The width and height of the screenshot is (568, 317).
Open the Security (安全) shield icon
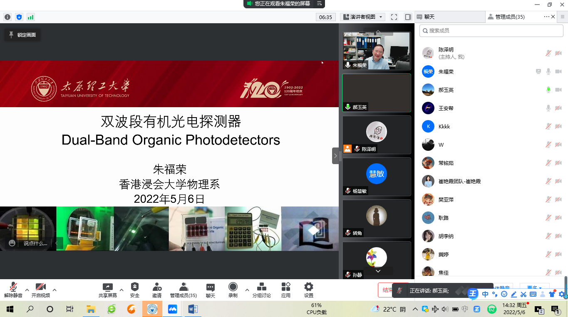[x=135, y=287]
